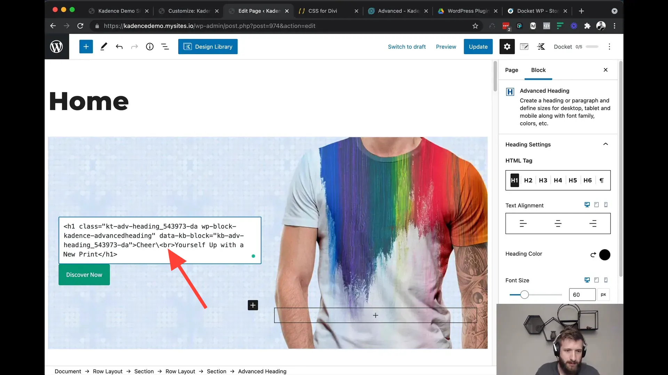Viewport: 668px width, 375px height.
Task: Open the px font size unit selector
Action: click(x=603, y=294)
